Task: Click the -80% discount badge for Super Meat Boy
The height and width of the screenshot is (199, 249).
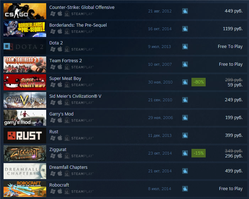Action: pyautogui.click(x=199, y=82)
